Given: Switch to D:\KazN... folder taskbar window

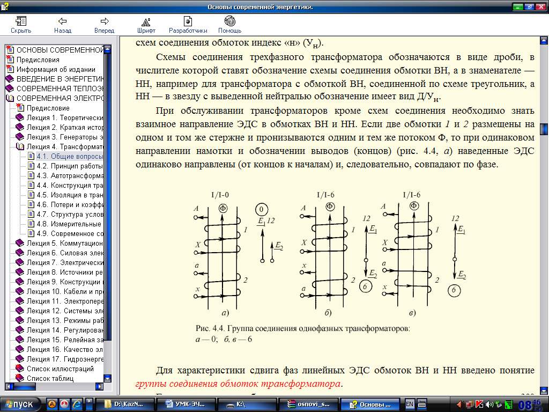Looking at the screenshot, I should 124,404.
